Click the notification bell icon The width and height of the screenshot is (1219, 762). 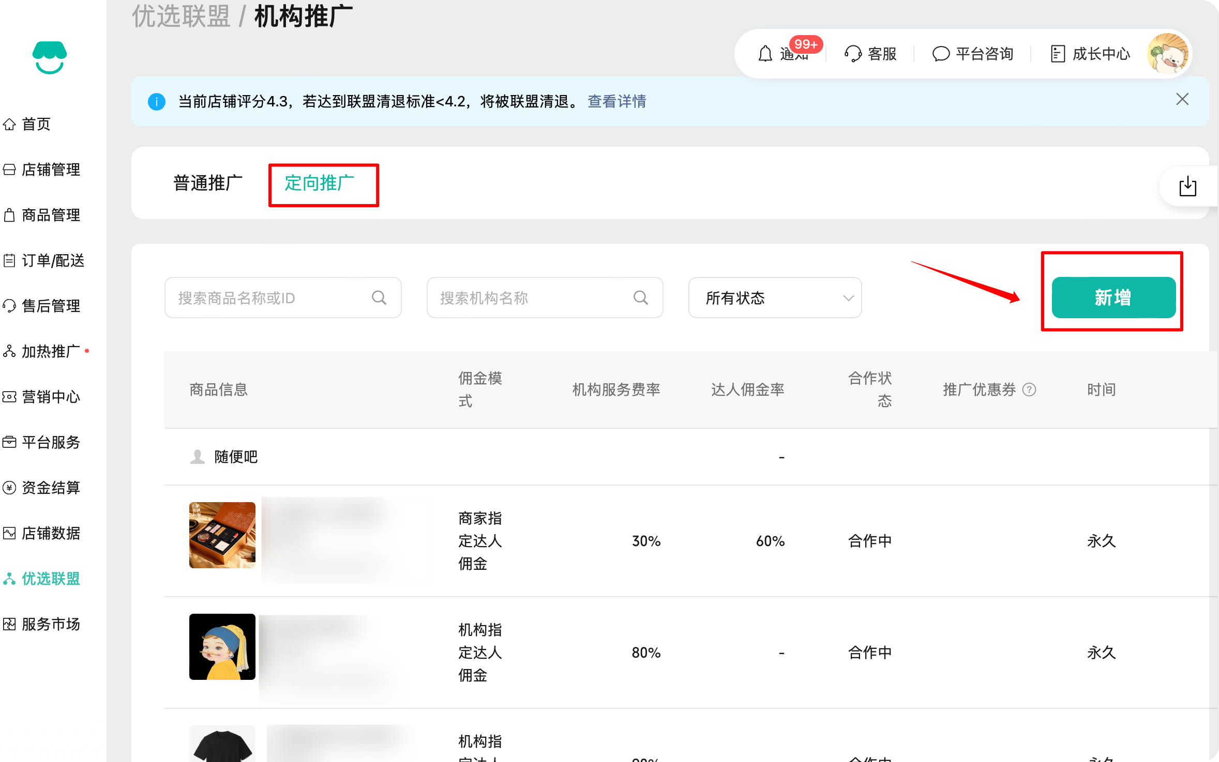click(765, 54)
